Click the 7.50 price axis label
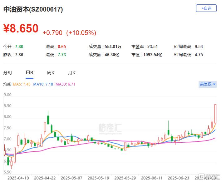The width and height of the screenshot is (222, 182). click(7, 128)
